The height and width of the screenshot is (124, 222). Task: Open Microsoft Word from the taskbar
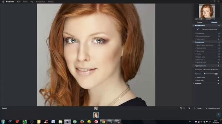53,122
